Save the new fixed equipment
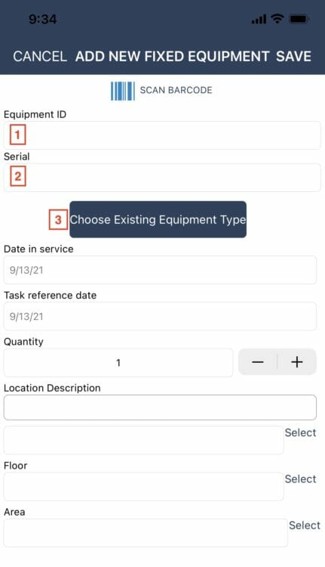Viewport: 325px width, 567px height. point(293,57)
